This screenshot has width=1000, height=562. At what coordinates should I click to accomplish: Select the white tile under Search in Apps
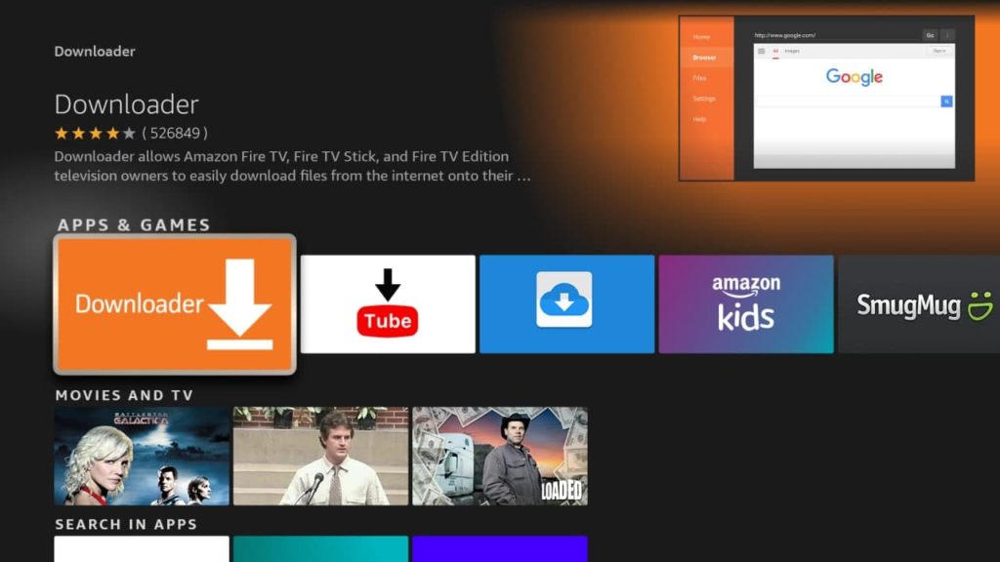pos(142,548)
